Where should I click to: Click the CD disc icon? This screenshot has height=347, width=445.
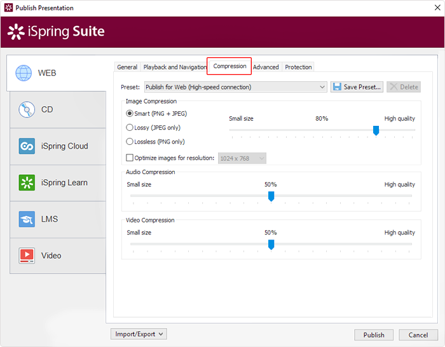27,109
